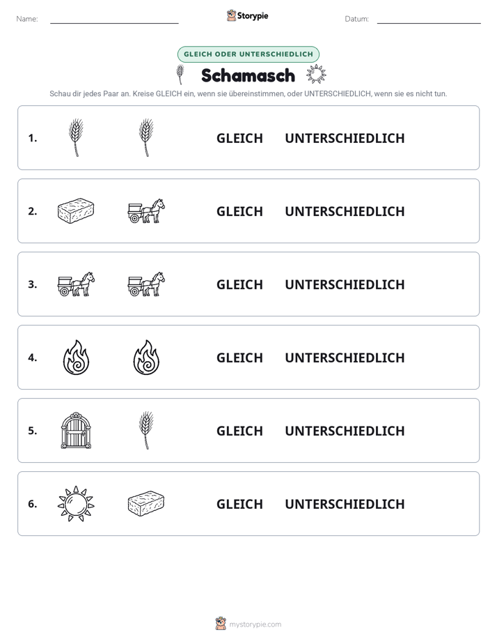Click the Storypie logo at top
Viewport: 497px width, 644px height.
click(248, 15)
